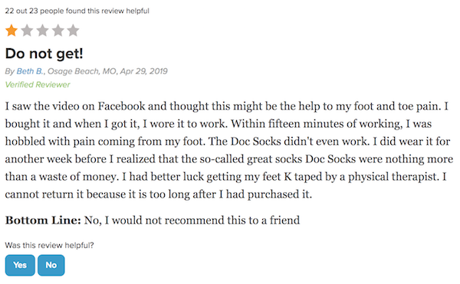This screenshot has height=284, width=460.
Task: Click the word Facebook in the review
Action: [x=121, y=106]
